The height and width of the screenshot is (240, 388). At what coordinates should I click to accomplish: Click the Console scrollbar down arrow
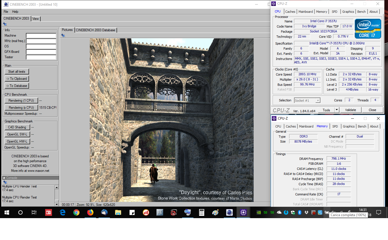pos(57,204)
